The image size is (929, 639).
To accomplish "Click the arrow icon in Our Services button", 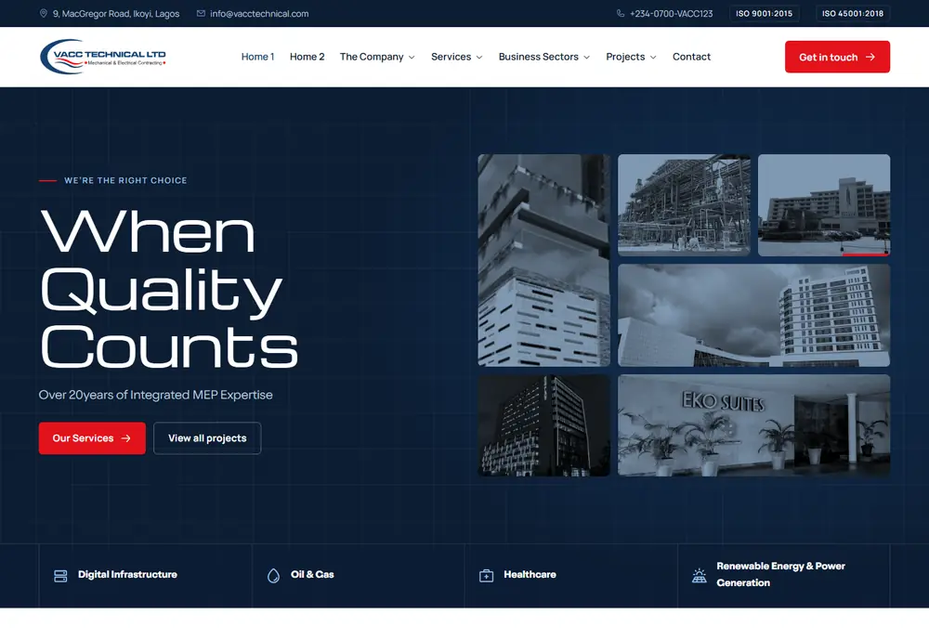I will [125, 438].
